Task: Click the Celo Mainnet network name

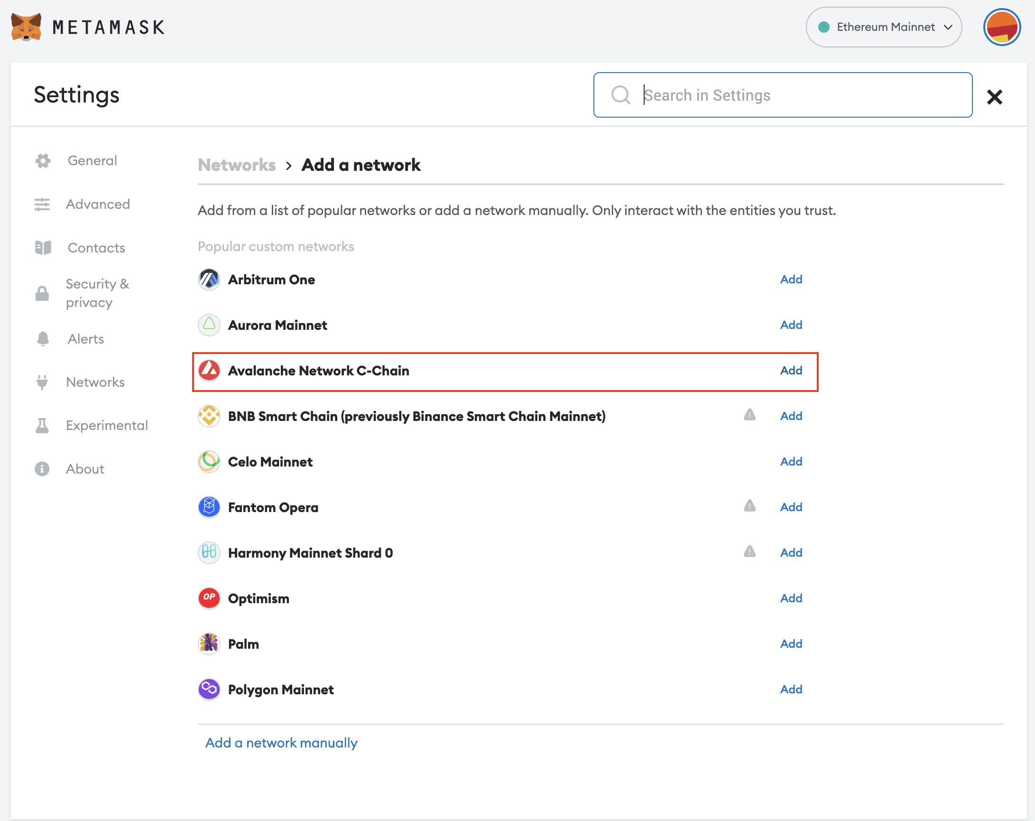Action: (270, 462)
